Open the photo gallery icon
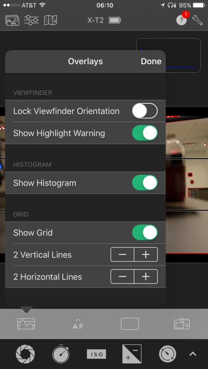 (x=12, y=20)
